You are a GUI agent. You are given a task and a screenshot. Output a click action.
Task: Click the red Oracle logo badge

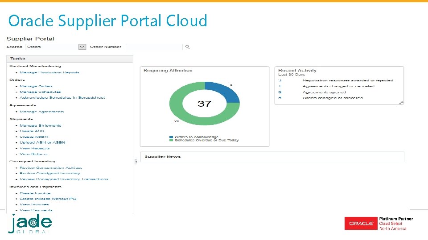pos(361,224)
